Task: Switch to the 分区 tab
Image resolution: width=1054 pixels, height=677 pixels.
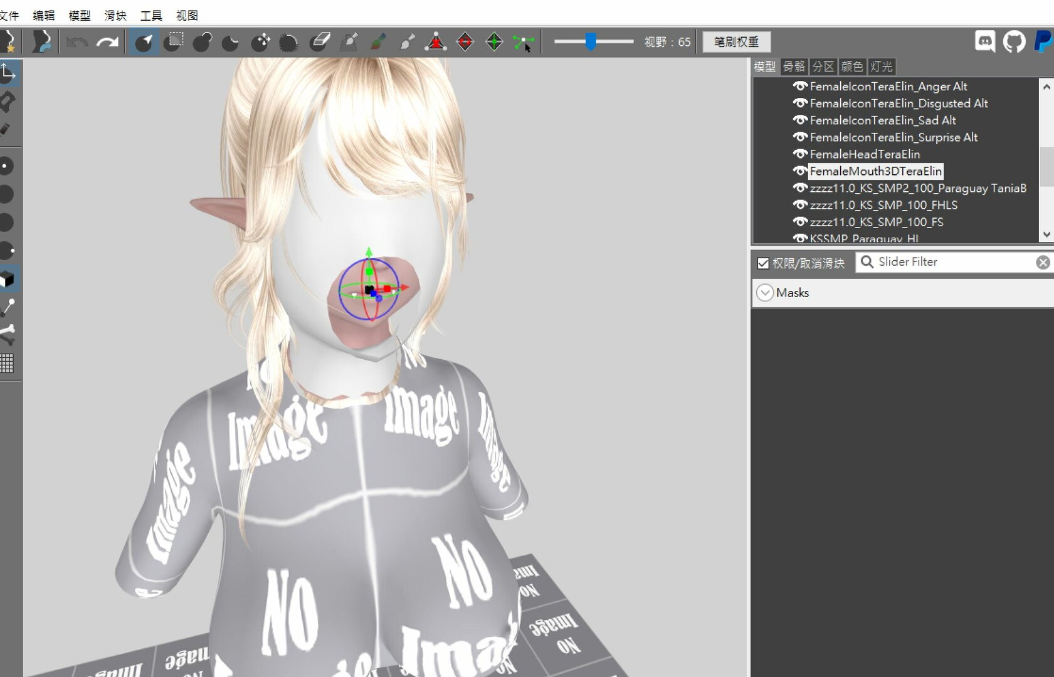Action: (823, 66)
